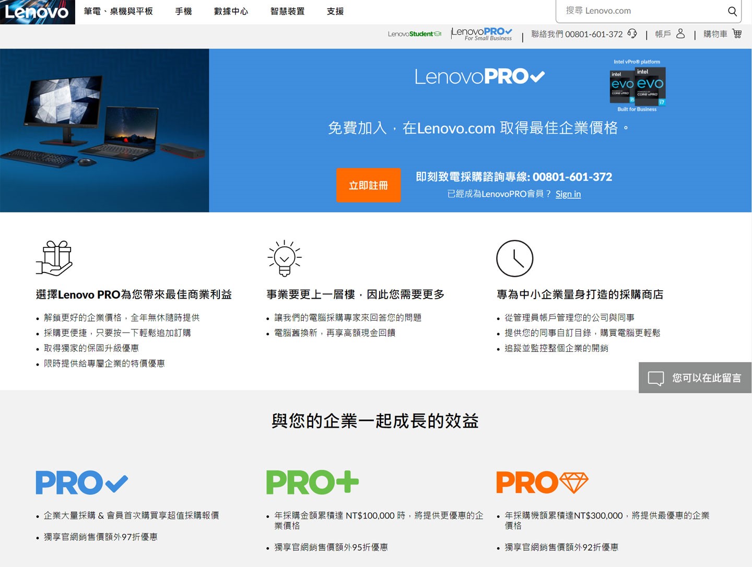Select the 數據中心 navigation tab
Screen dimensions: 752x567
[x=231, y=11]
